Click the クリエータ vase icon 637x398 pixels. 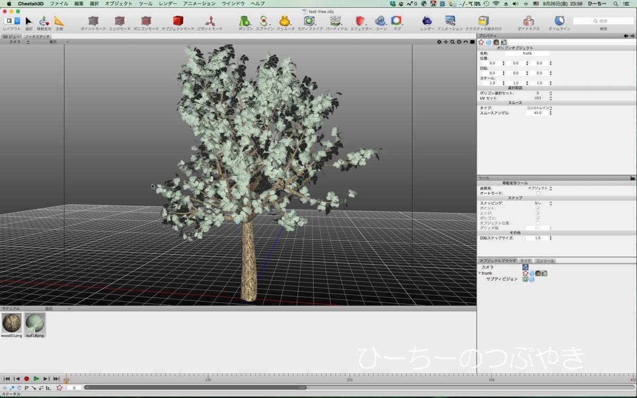(x=285, y=21)
